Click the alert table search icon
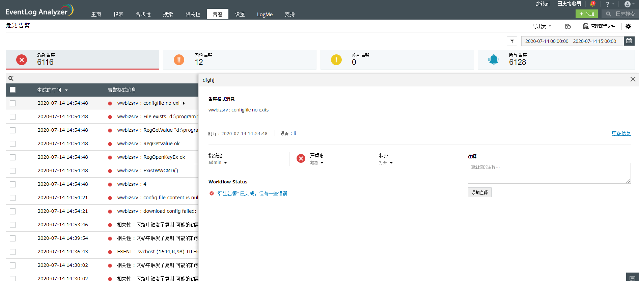The width and height of the screenshot is (639, 281). (x=11, y=78)
